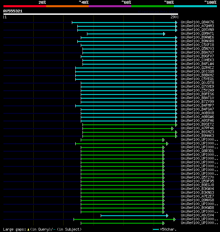Select the UniRef100_A9SFH6 hit label
Viewport: 220px width, 232px height.
197,120
